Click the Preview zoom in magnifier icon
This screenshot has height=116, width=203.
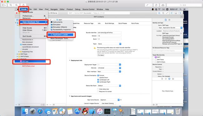[x=17, y=5]
